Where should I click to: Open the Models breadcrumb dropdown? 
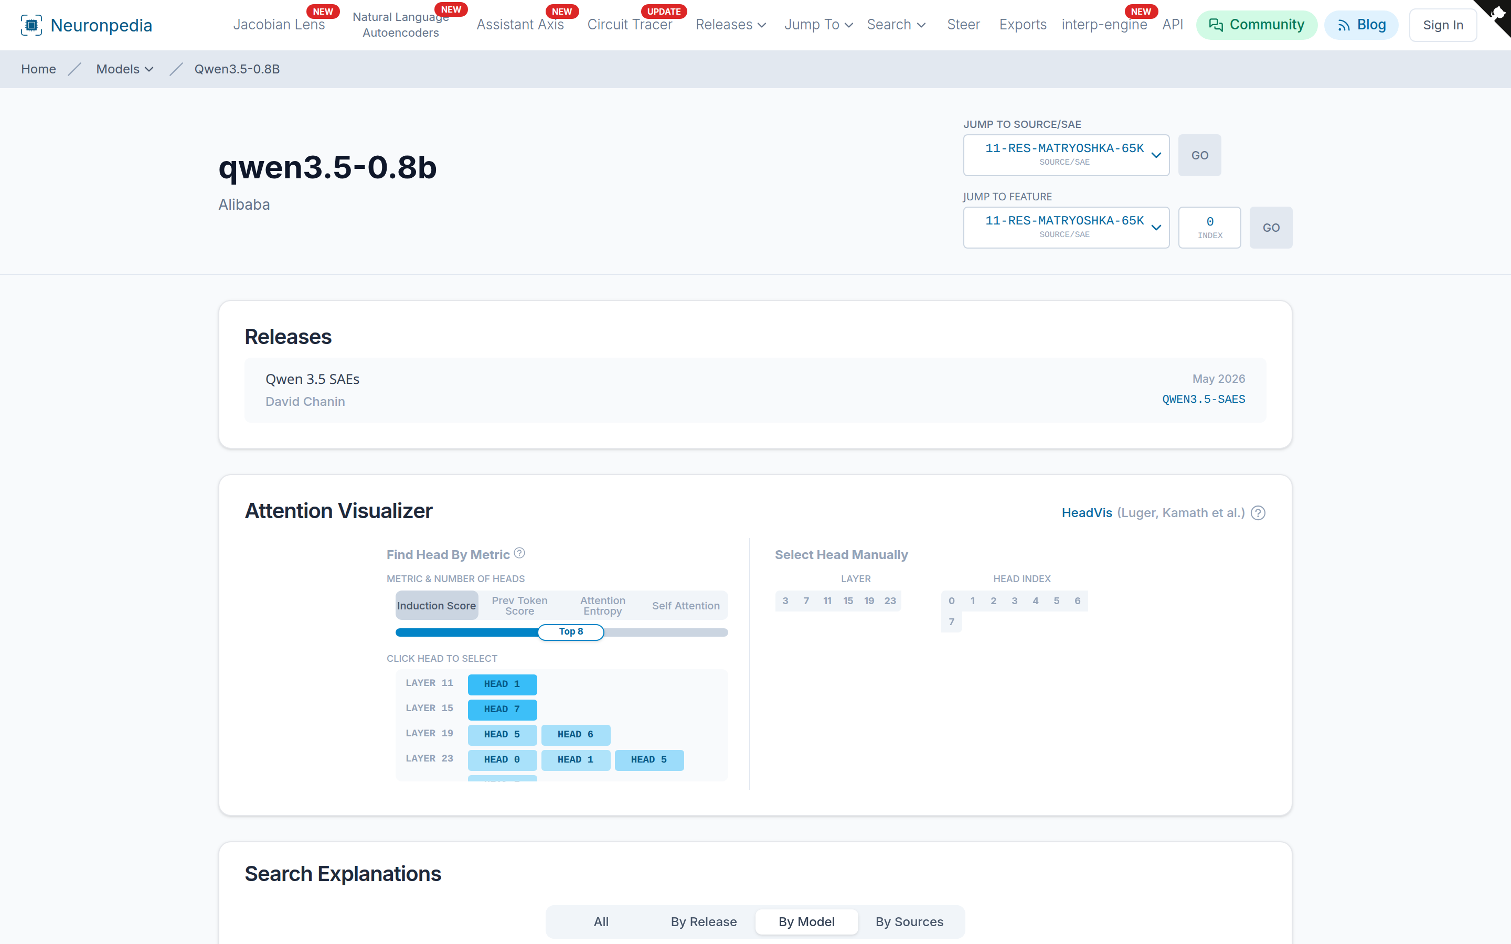(125, 69)
